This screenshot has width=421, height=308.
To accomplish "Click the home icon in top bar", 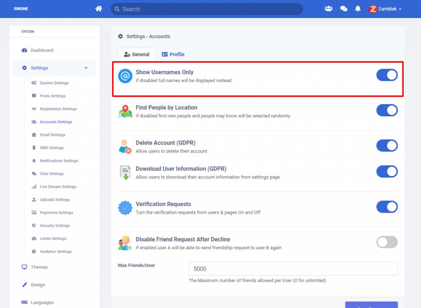I will click(99, 9).
